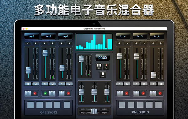This screenshot has width=188, height=119.
Task: Solo the loop1 channel
Action: (28, 84)
